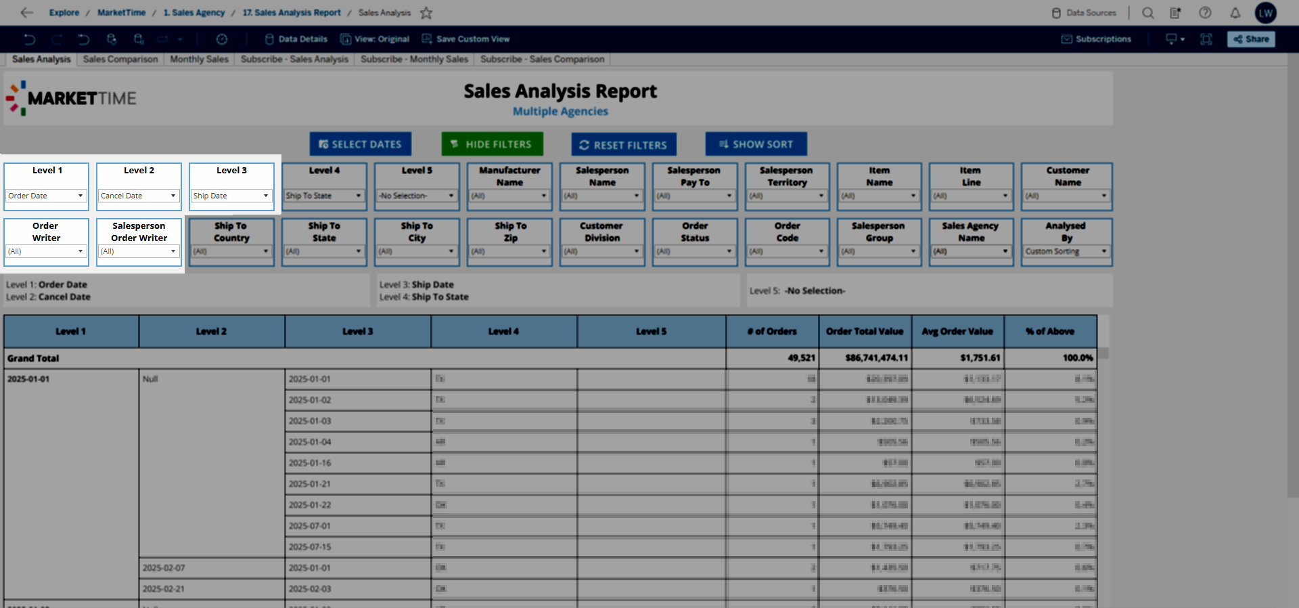
Task: Open the Ship To Country dropdown
Action: [x=231, y=251]
